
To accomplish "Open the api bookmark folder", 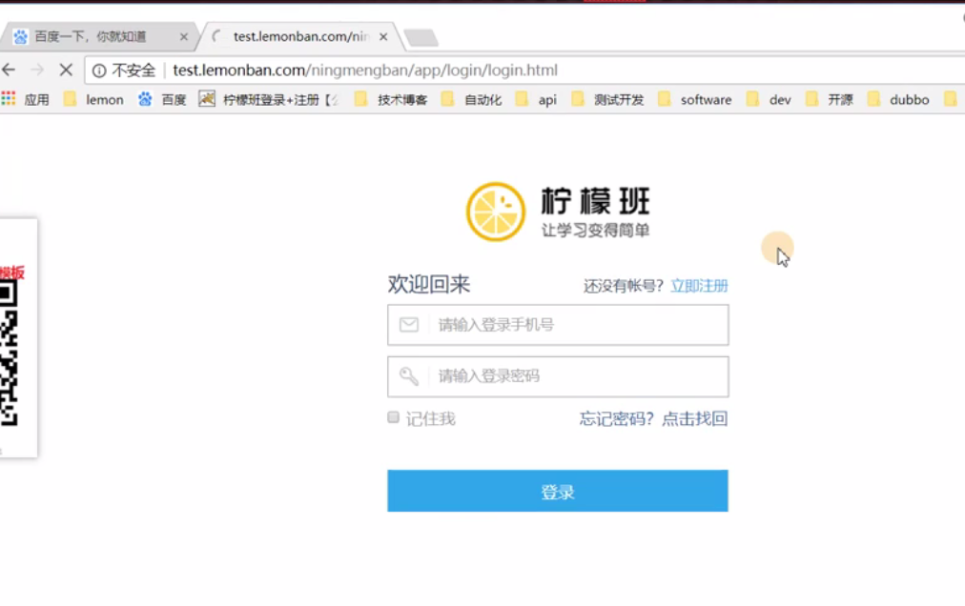I will tap(536, 99).
